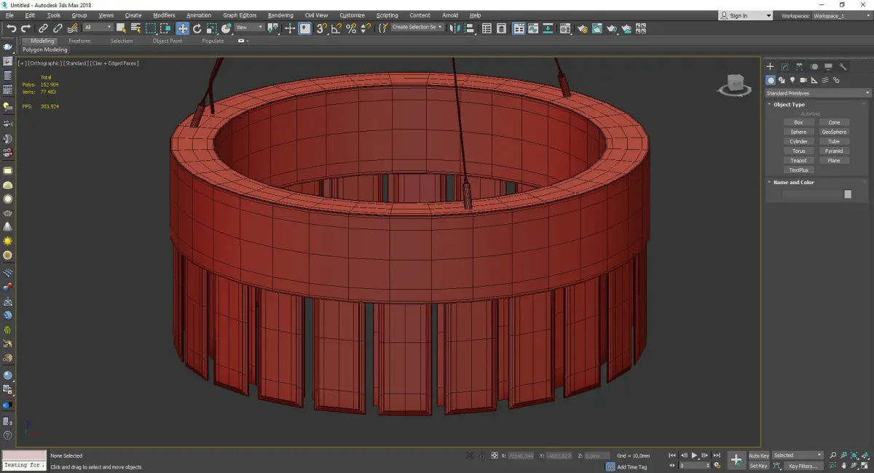The image size is (874, 473).
Task: Toggle the Ribbon display in toolbar
Action: (x=519, y=28)
